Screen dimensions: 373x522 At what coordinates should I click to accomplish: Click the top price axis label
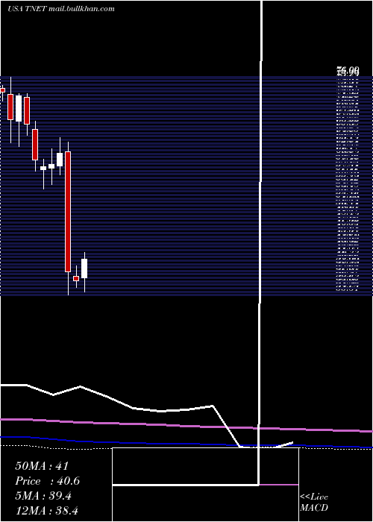tap(348, 70)
